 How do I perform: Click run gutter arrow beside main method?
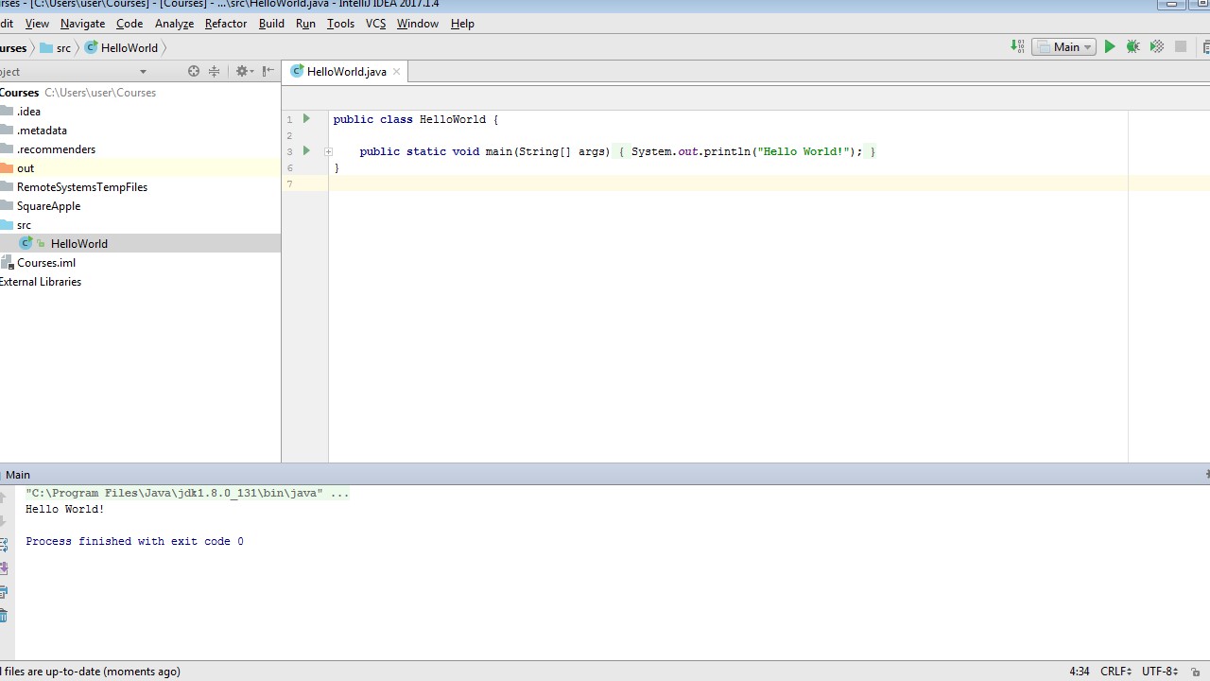306,151
